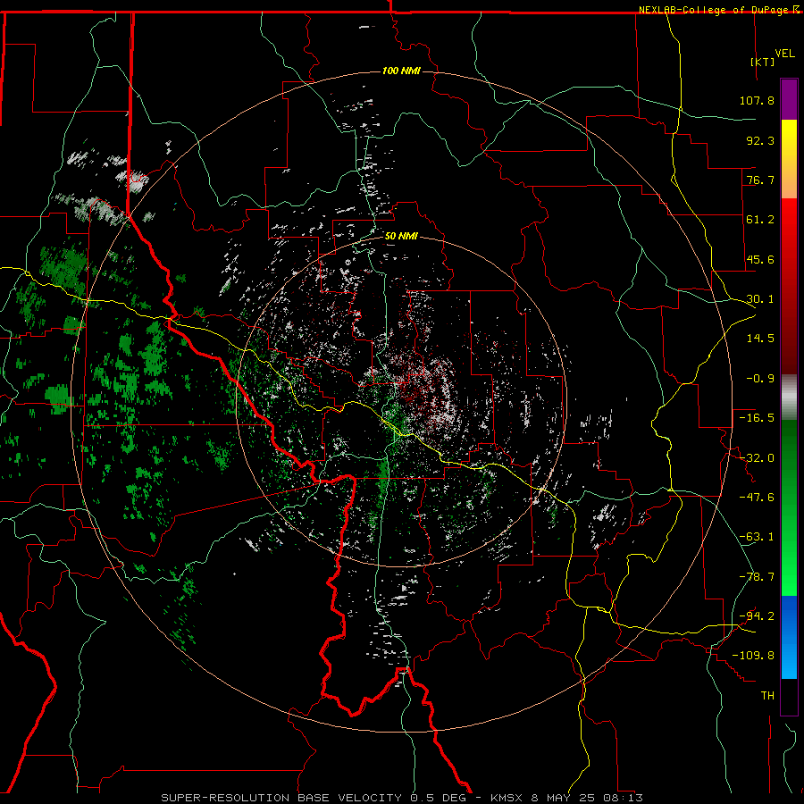
Task: Select the -32.0 scale value
Action: [x=757, y=458]
